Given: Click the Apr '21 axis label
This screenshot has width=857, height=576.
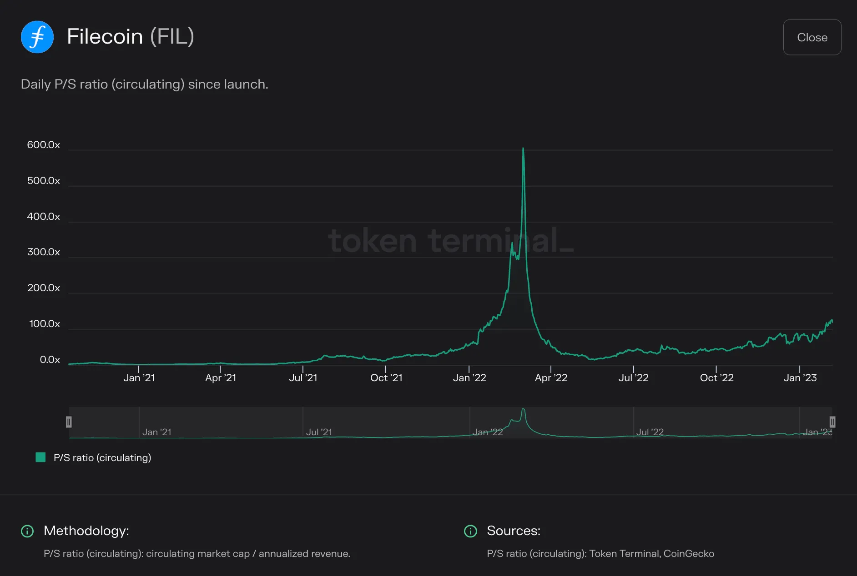Looking at the screenshot, I should [221, 377].
